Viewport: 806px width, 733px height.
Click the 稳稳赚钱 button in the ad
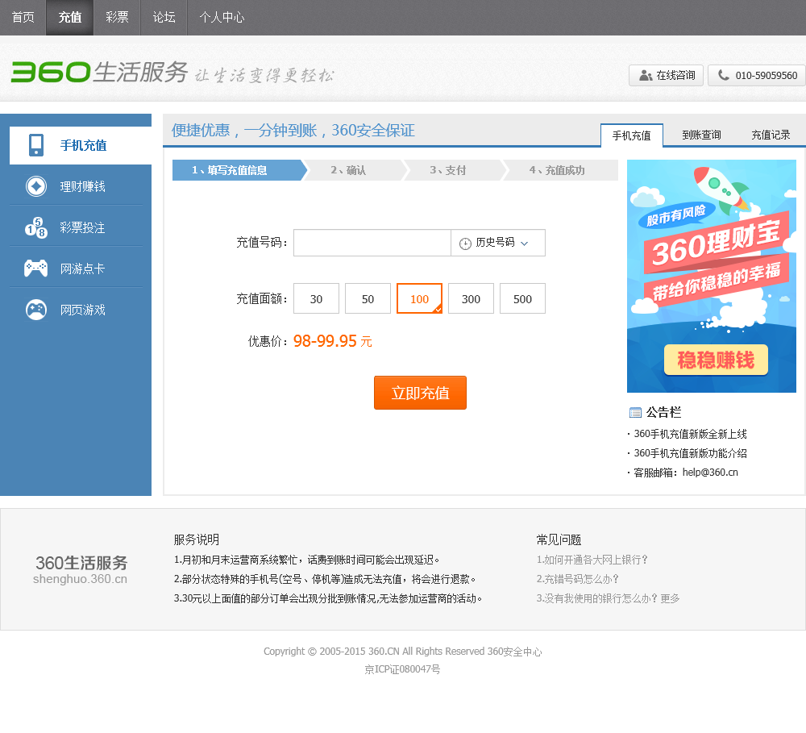tap(716, 360)
